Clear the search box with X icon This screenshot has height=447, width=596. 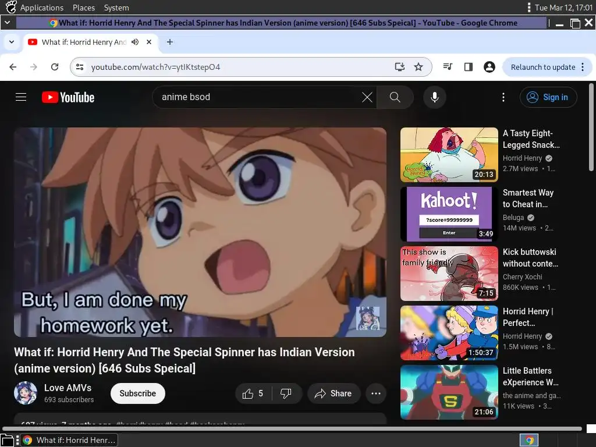[367, 97]
